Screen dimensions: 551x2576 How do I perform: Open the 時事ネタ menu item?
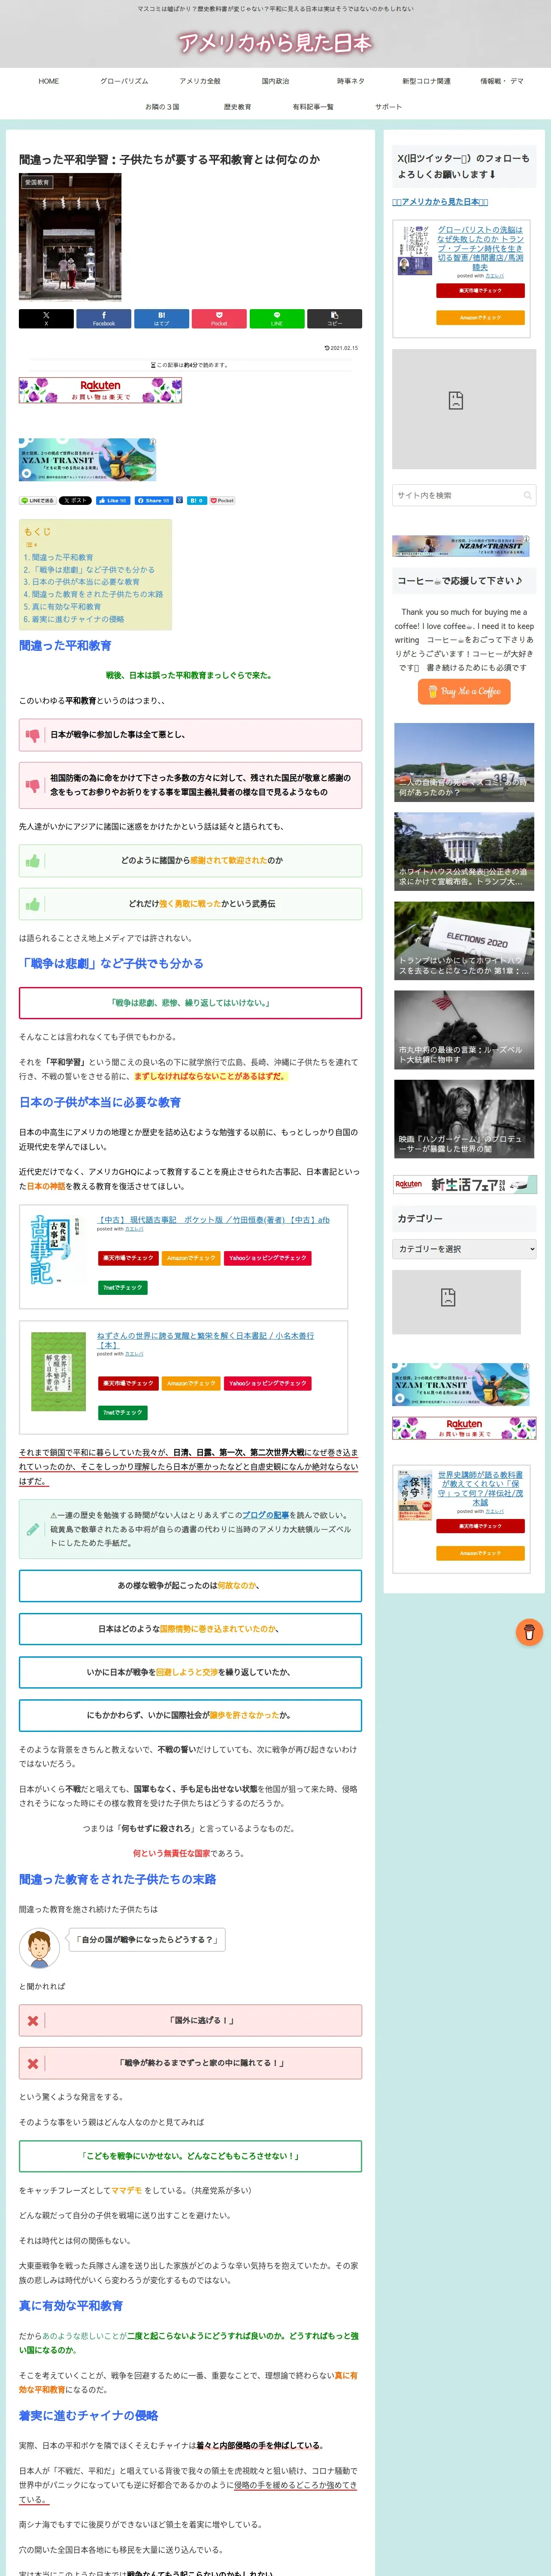click(351, 81)
